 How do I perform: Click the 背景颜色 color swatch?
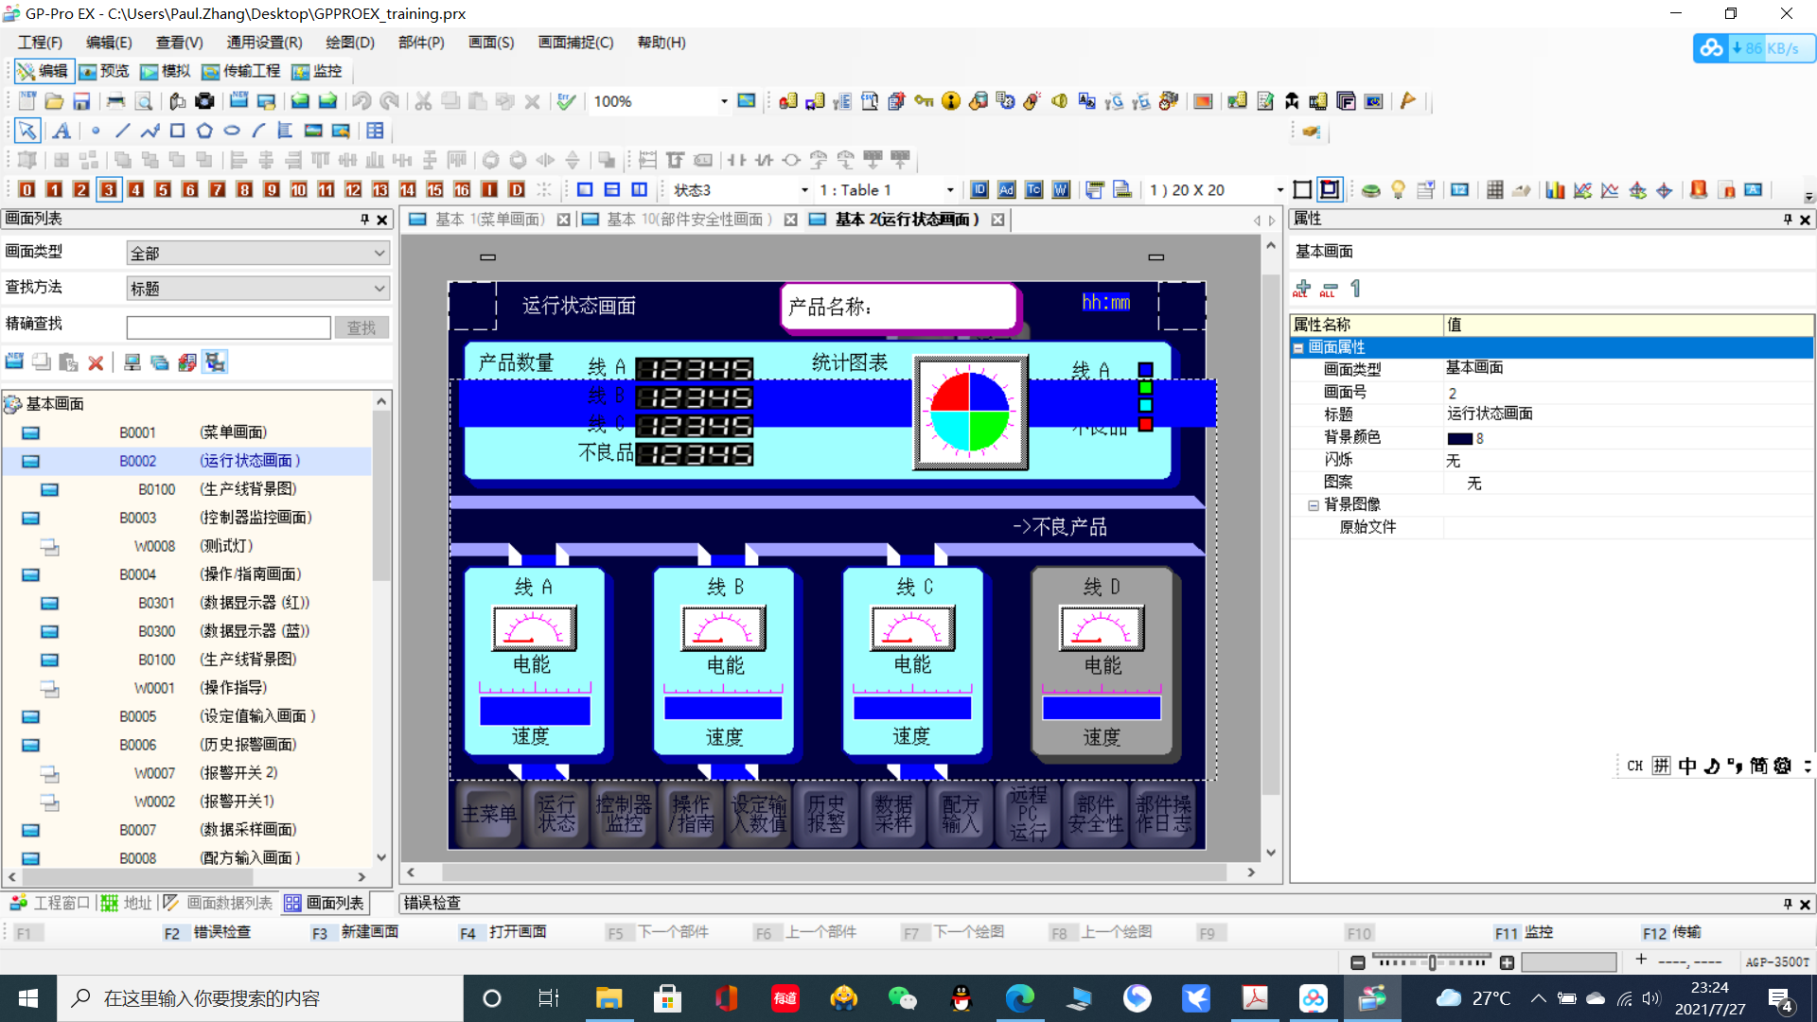[x=1459, y=438]
